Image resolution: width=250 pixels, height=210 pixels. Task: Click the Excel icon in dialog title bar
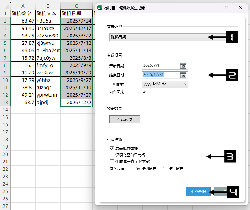100,8
